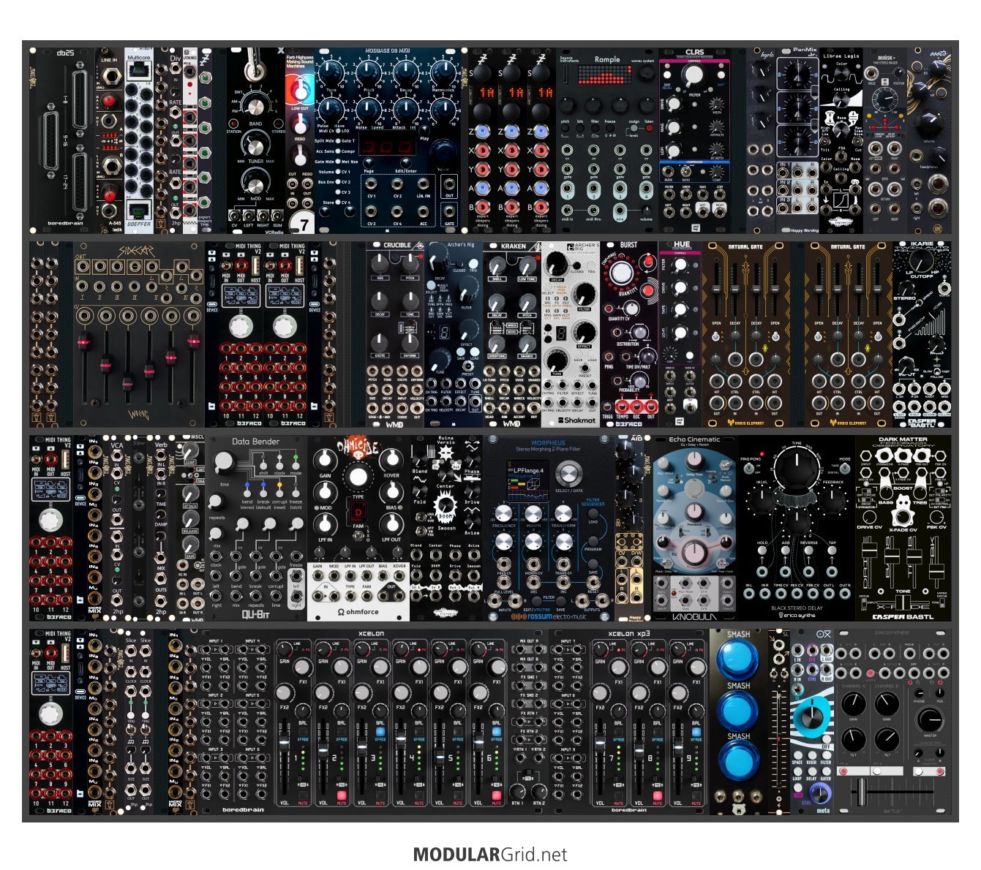Click the Burst module's large white knob

(621, 273)
